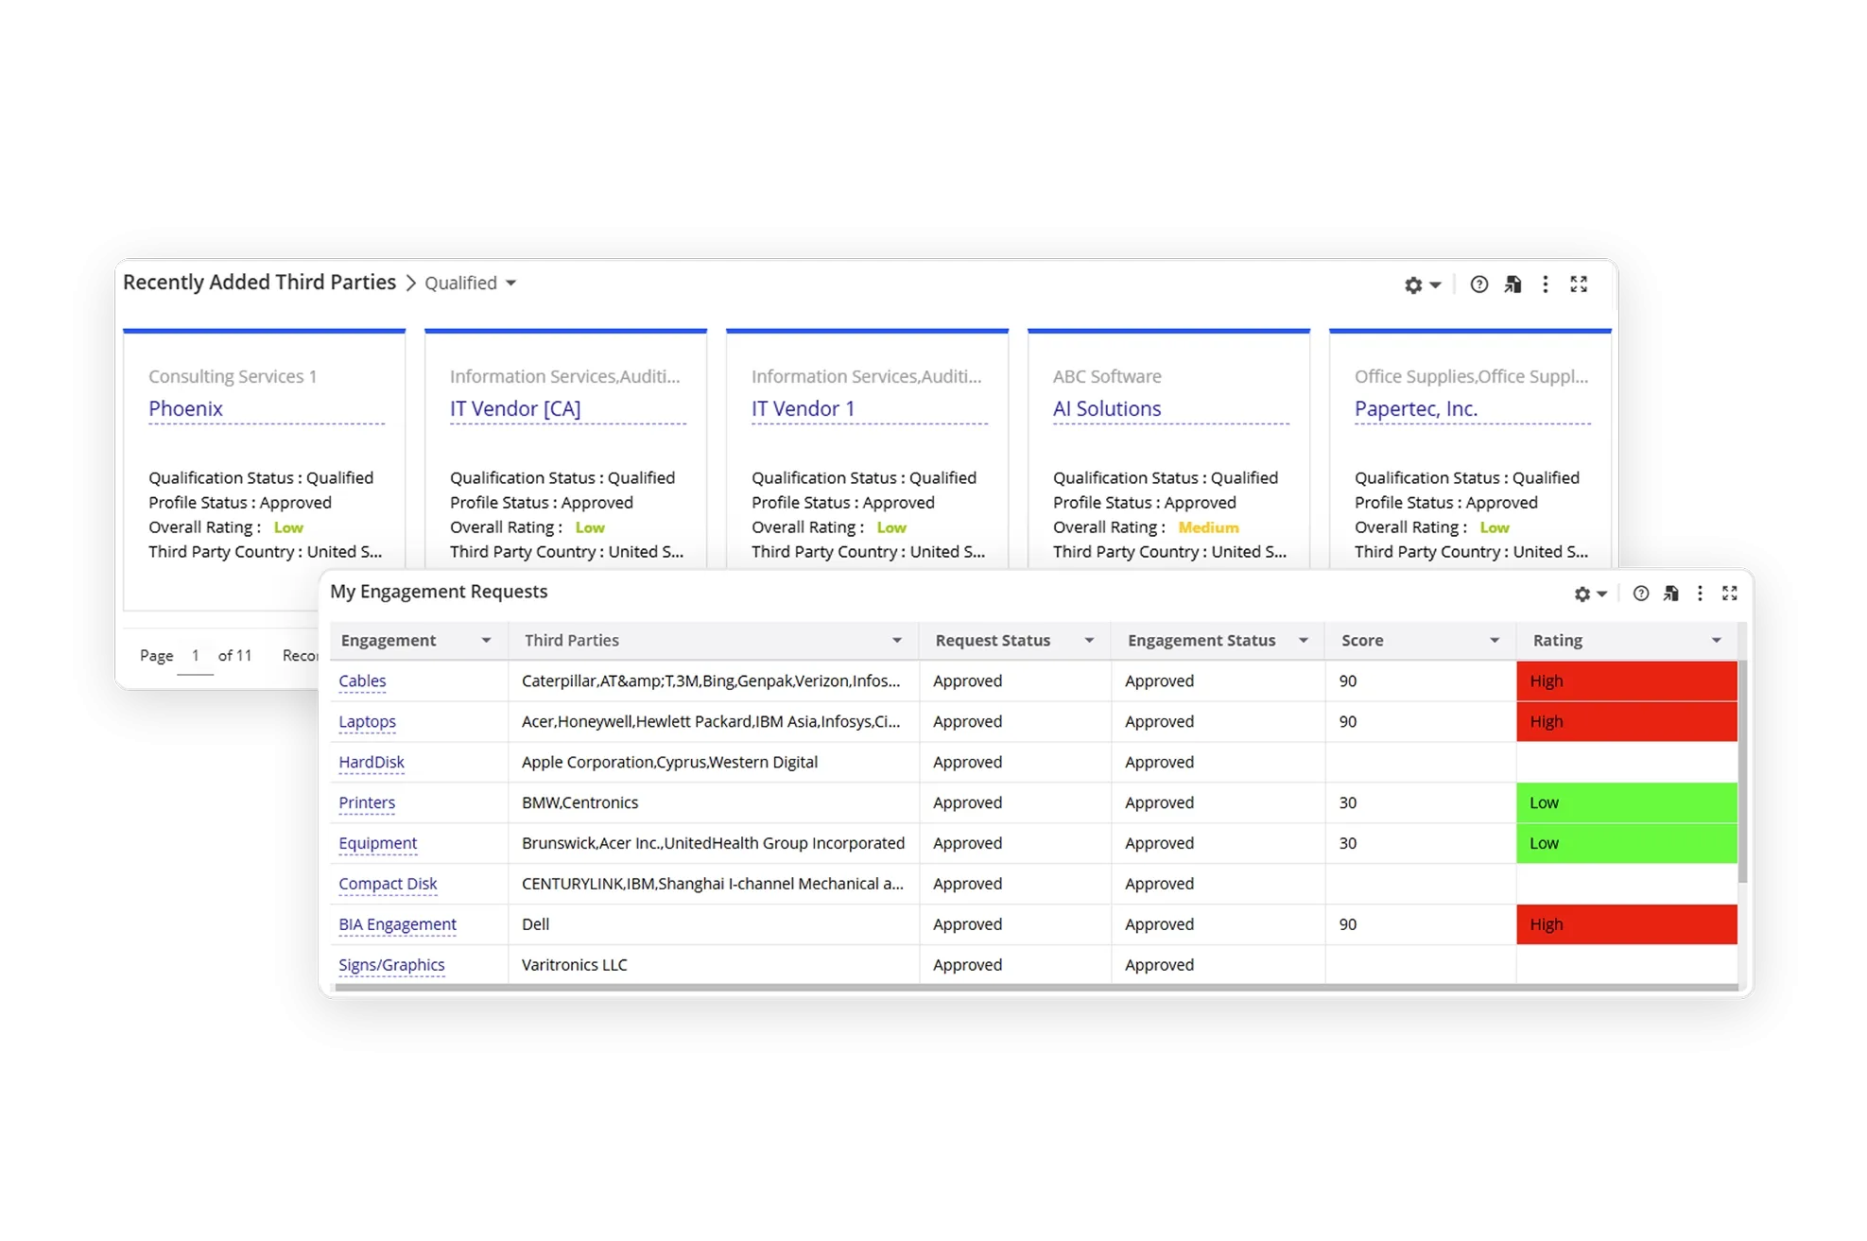
Task: Open the HardDisk engagement
Action: [x=371, y=762]
